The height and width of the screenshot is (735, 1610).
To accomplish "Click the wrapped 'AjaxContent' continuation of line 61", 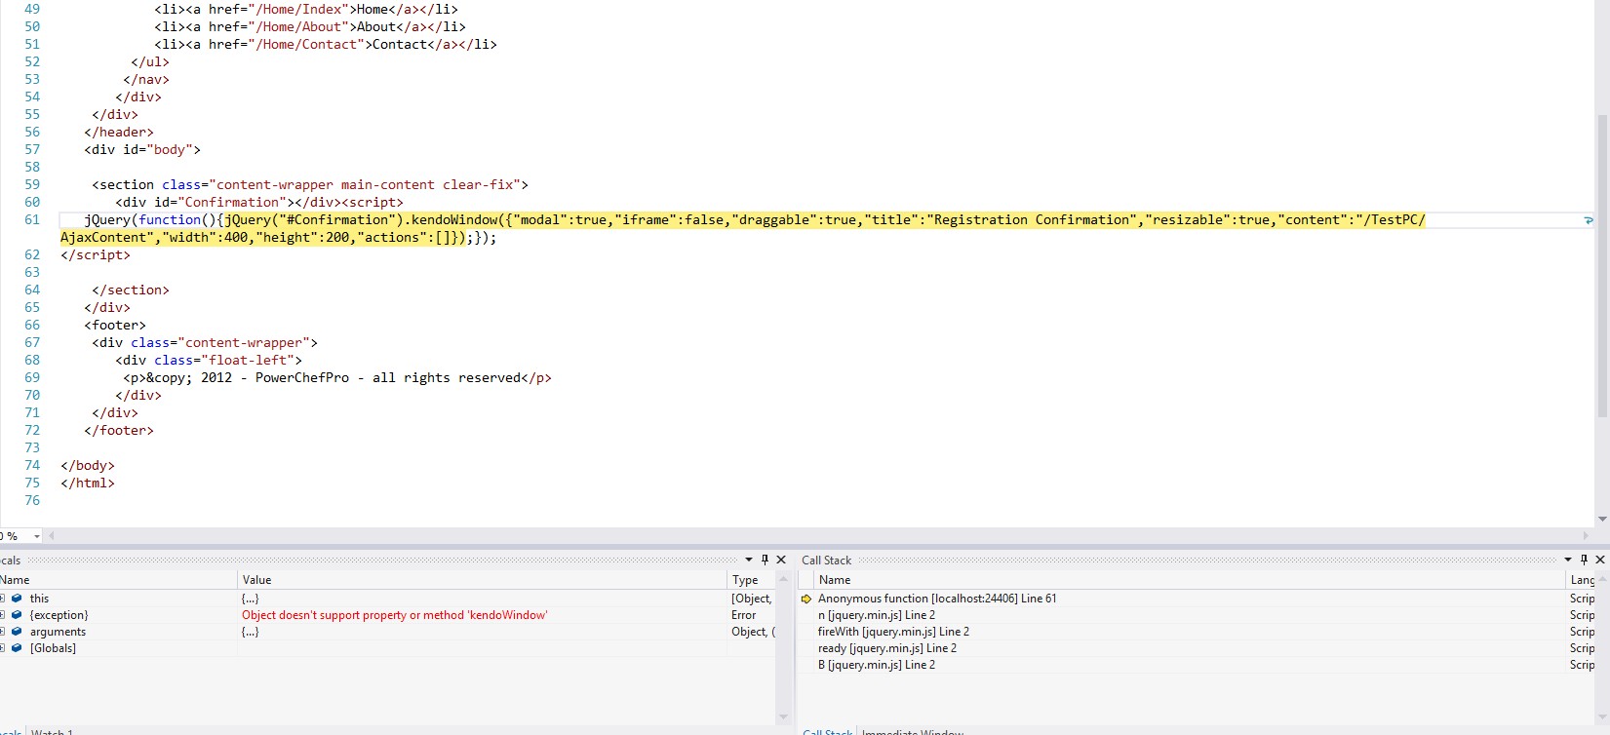I will (279, 238).
